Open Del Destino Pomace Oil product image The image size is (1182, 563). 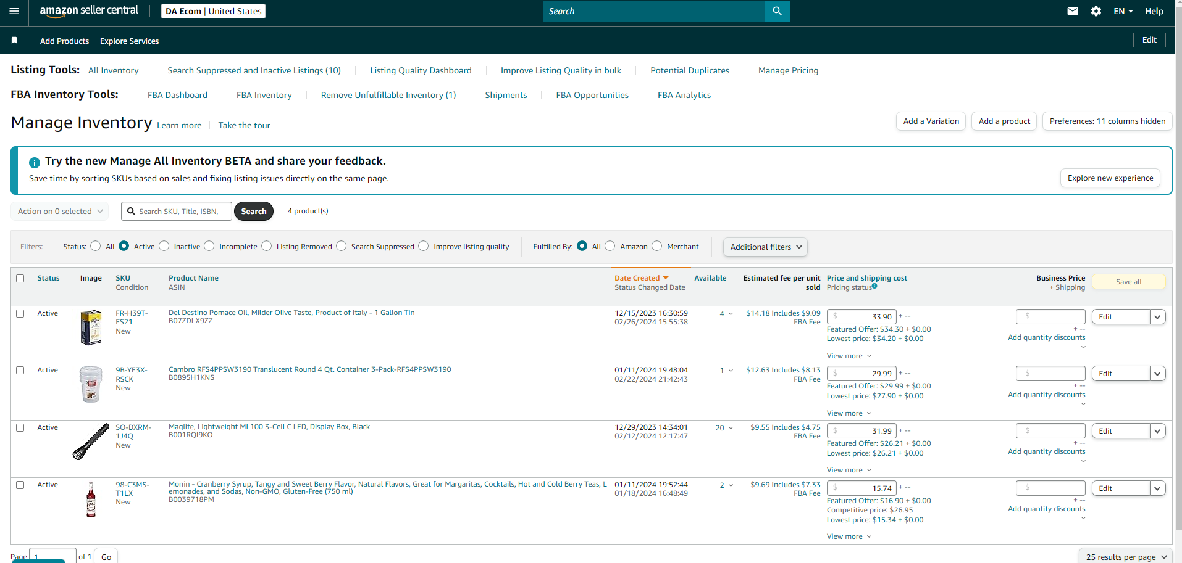click(x=91, y=327)
